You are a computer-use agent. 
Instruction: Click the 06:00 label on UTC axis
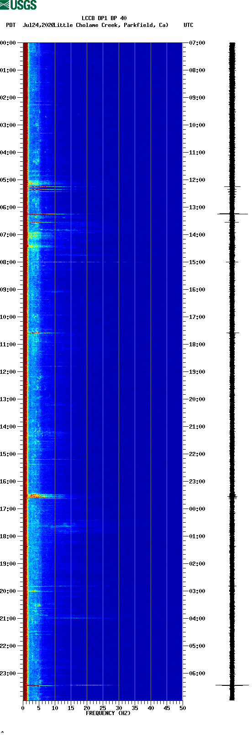(x=197, y=673)
